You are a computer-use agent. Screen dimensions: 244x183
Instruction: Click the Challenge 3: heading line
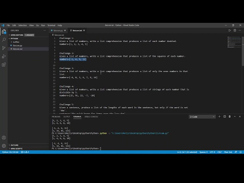point(66,68)
